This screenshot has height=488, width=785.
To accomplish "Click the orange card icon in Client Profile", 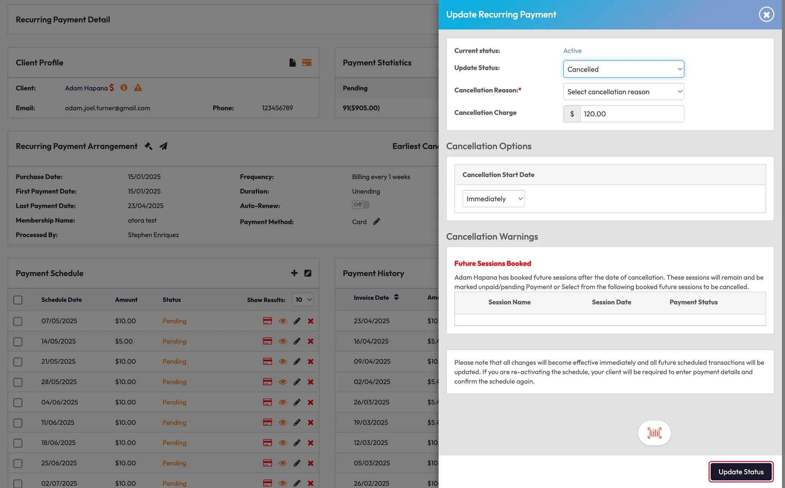I will point(307,62).
